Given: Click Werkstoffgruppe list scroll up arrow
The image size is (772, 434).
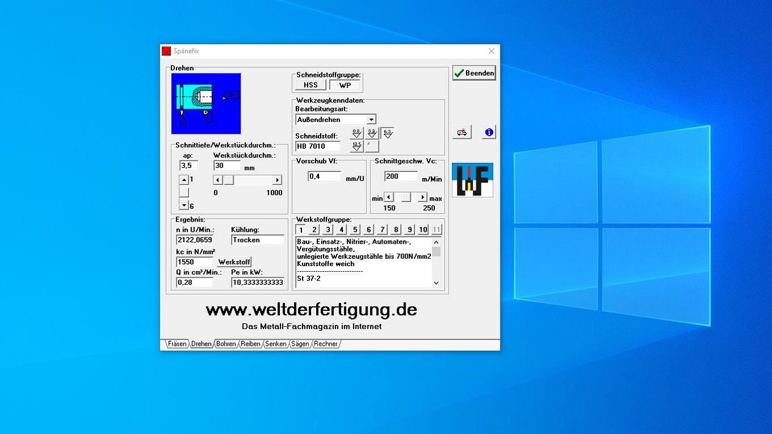Looking at the screenshot, I should [436, 242].
